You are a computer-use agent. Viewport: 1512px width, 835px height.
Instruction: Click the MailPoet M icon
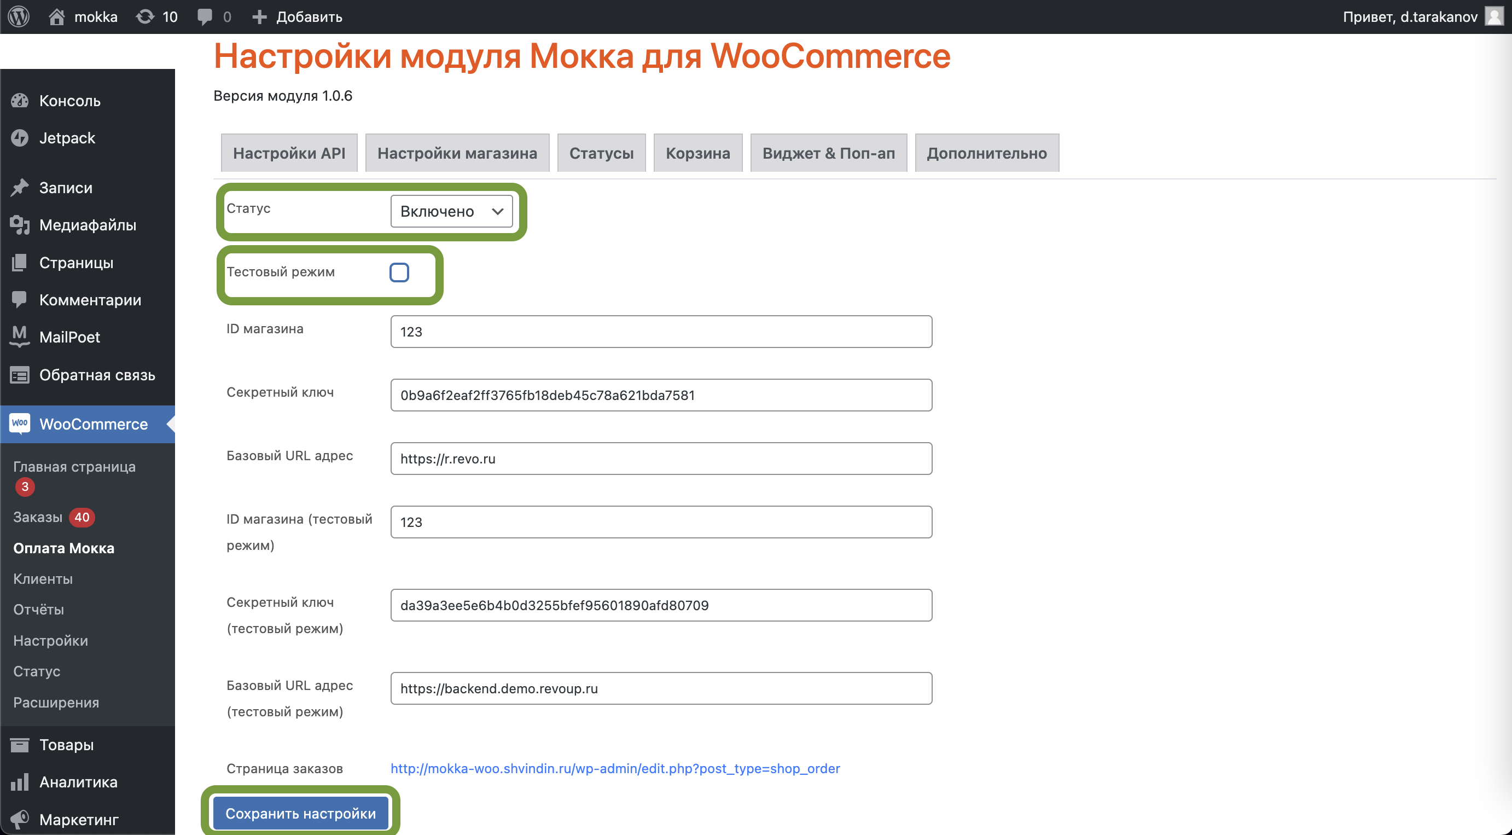pyautogui.click(x=19, y=337)
